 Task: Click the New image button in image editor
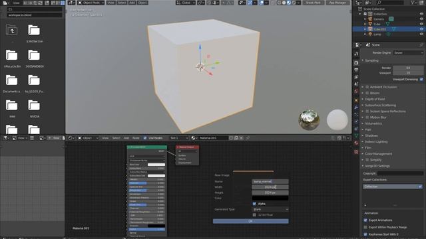pyautogui.click(x=54, y=138)
